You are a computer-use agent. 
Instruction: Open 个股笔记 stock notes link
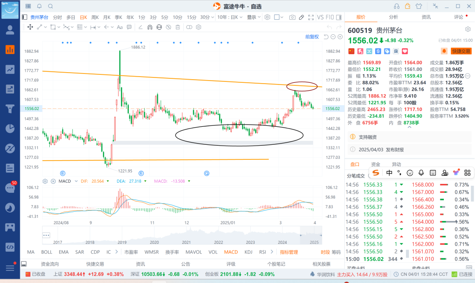(x=276, y=264)
